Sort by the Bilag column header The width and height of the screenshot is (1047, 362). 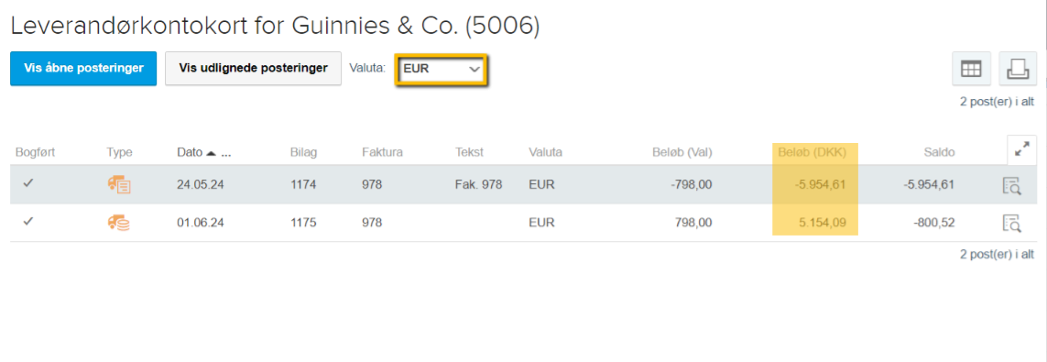303,152
